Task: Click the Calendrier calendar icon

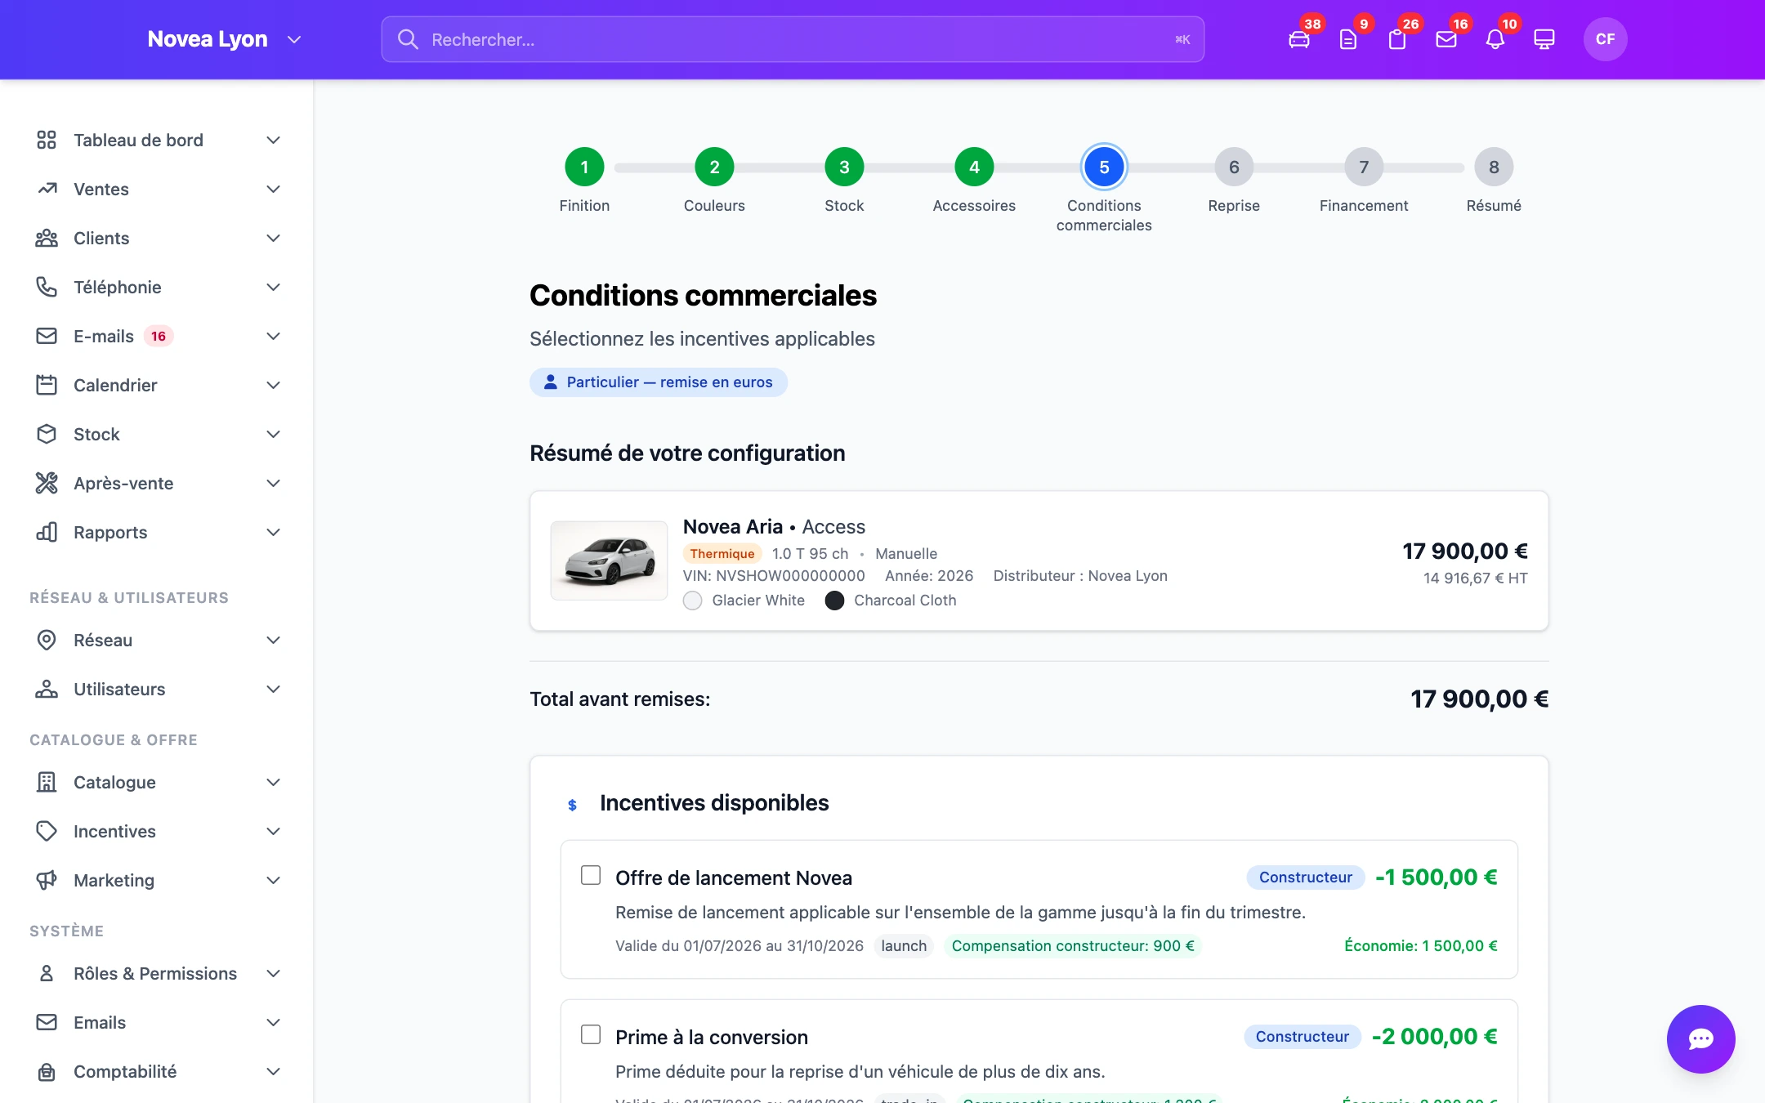Action: point(47,385)
